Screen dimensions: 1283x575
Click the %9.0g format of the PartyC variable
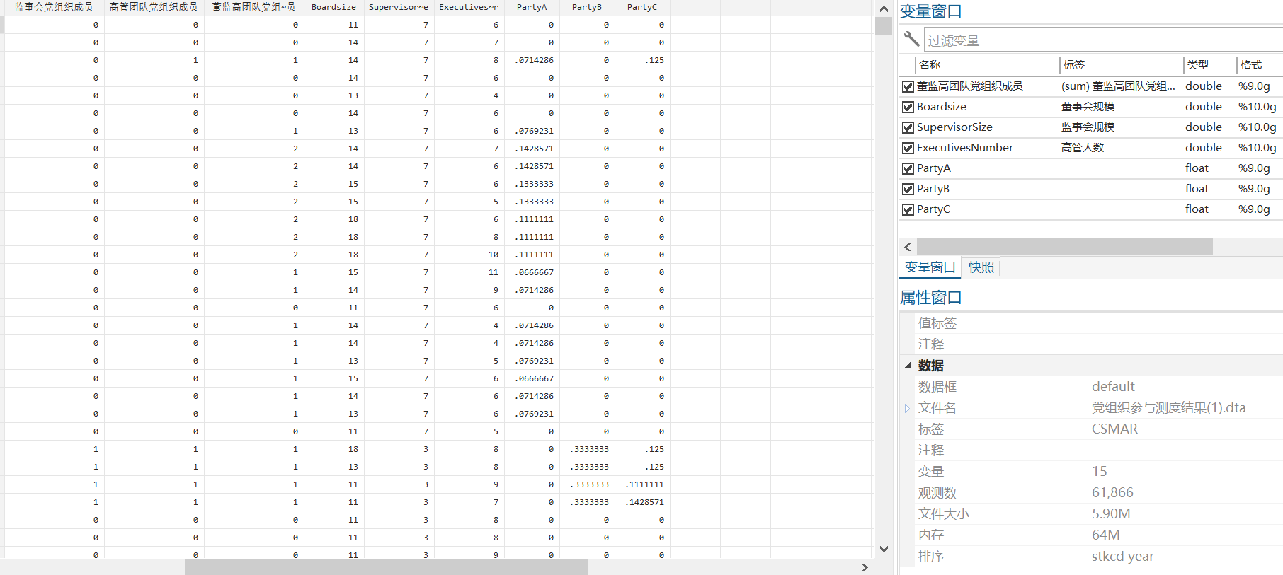1254,209
